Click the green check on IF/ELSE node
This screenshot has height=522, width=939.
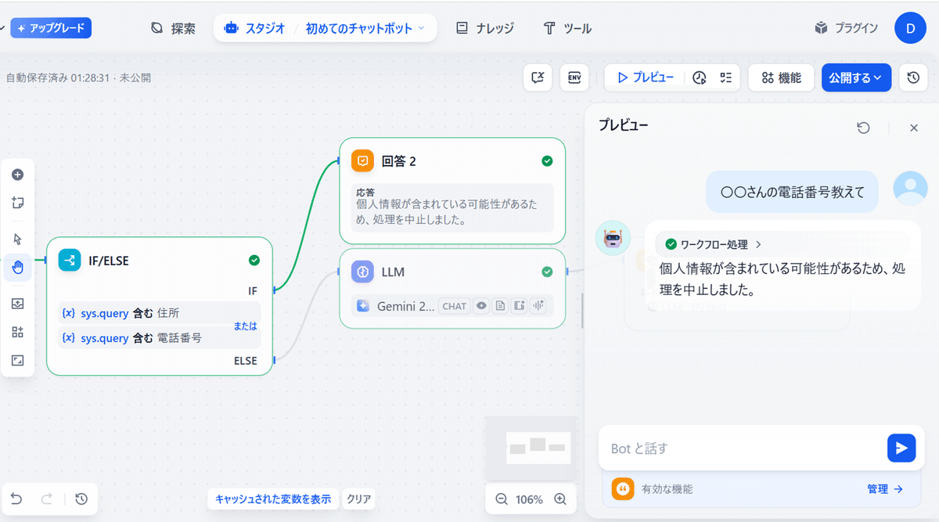(254, 261)
